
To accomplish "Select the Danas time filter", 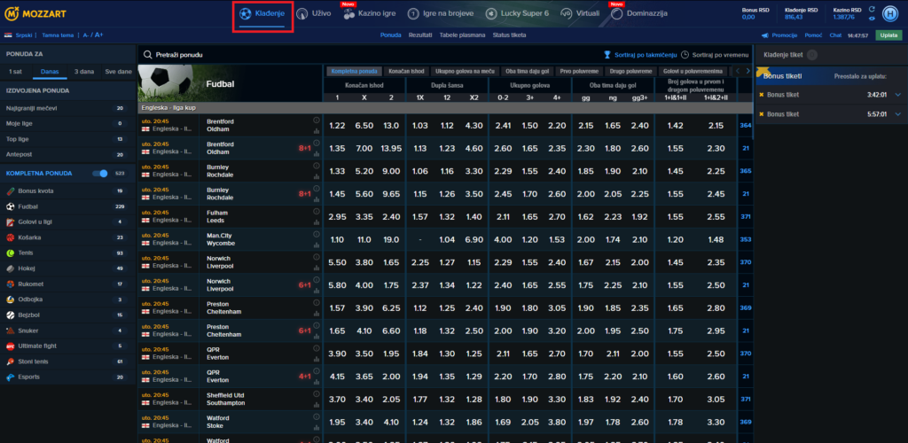I will pos(50,73).
